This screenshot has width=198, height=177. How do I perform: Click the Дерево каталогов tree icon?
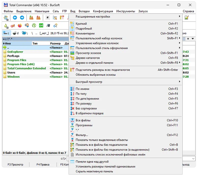click(x=72, y=58)
